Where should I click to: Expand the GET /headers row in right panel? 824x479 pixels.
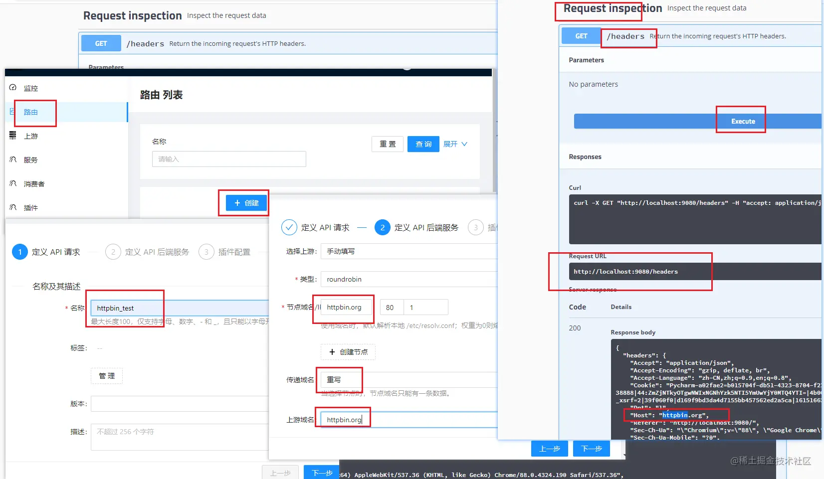click(691, 36)
